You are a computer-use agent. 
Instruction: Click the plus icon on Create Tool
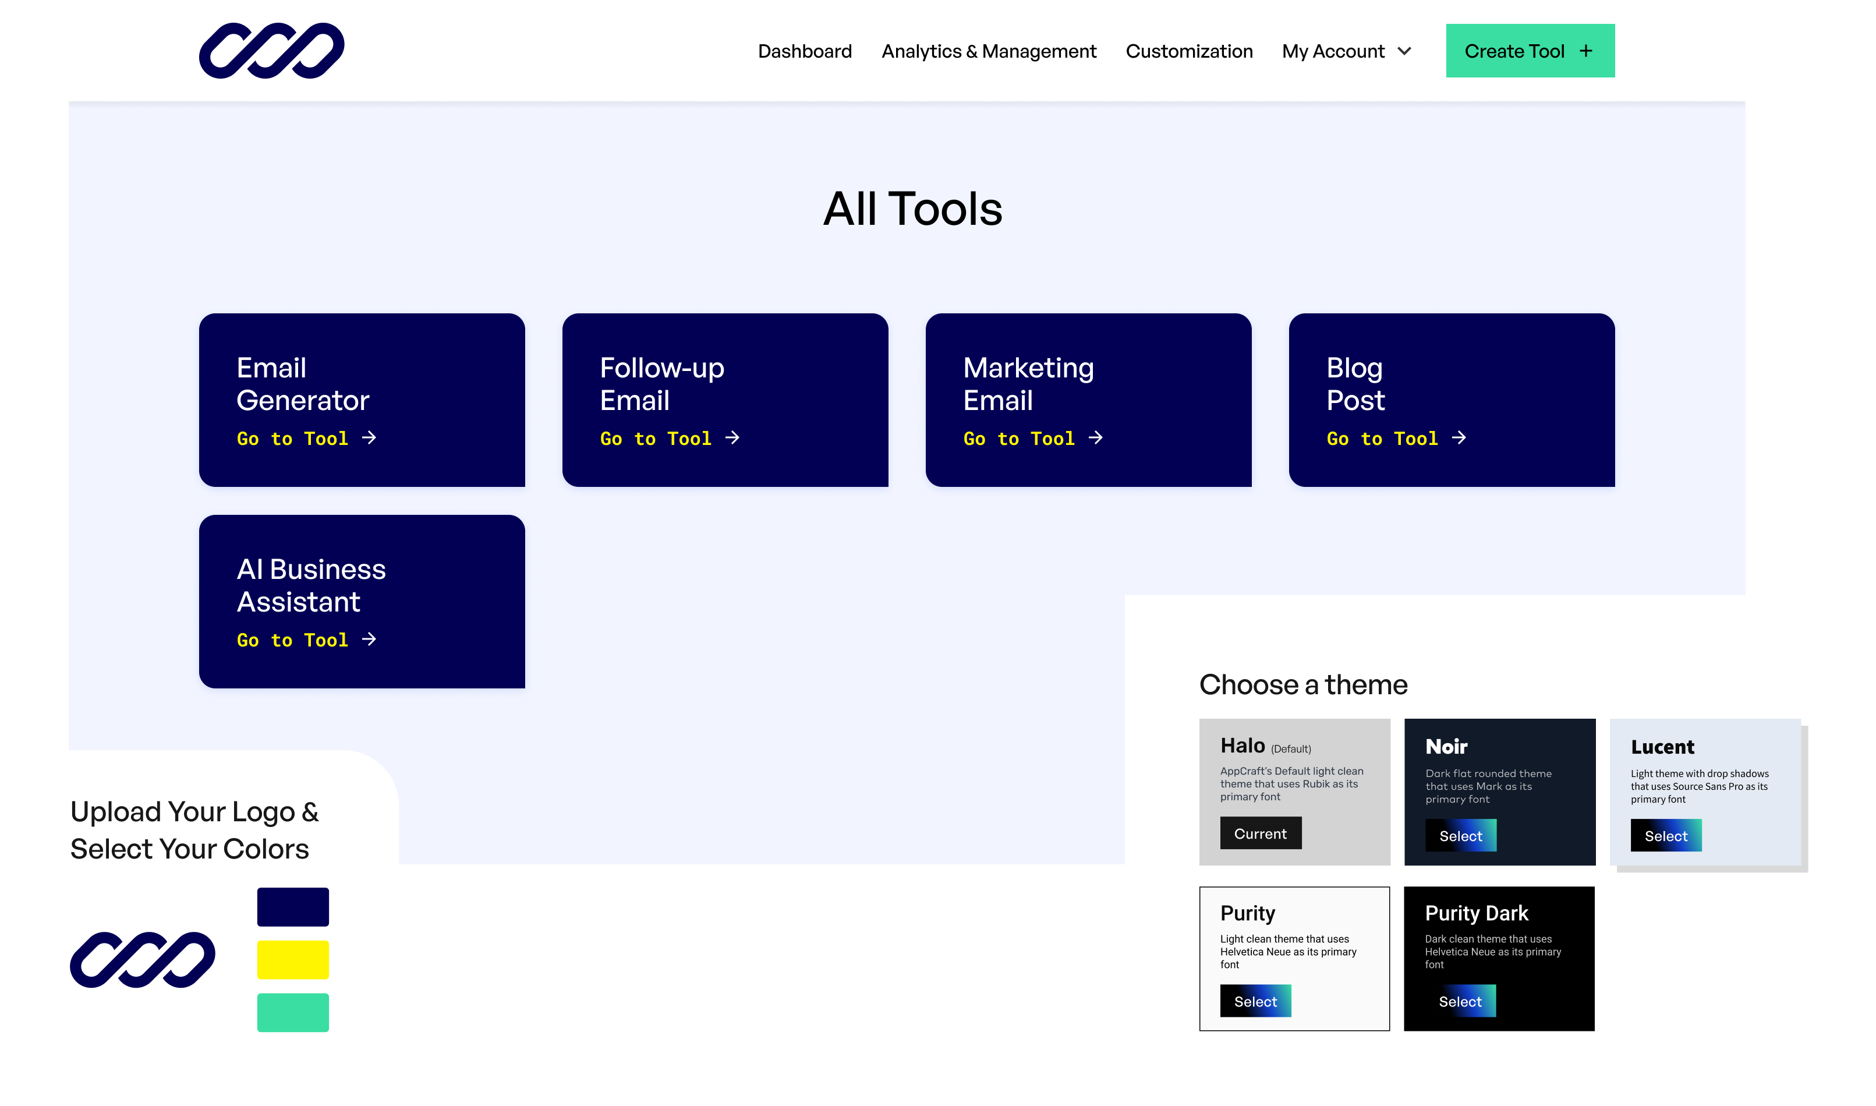pyautogui.click(x=1585, y=51)
